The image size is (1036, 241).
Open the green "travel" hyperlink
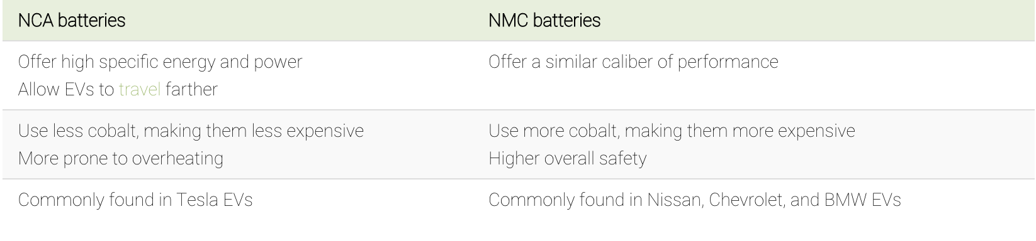[140, 89]
